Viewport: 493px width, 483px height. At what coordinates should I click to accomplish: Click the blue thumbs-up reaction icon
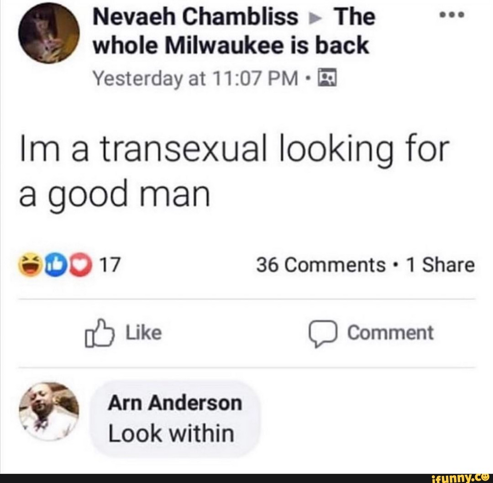(x=55, y=265)
